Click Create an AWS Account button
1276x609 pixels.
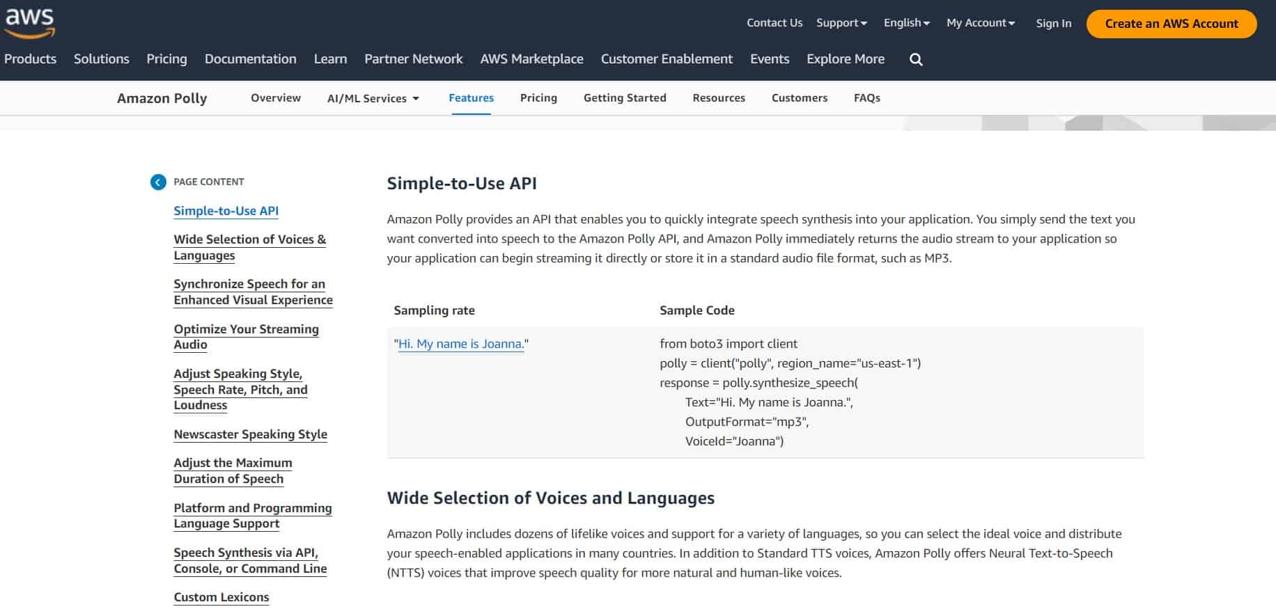pyautogui.click(x=1172, y=24)
